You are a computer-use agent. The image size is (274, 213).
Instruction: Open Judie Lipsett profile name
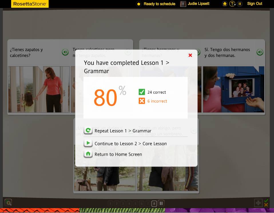click(198, 4)
